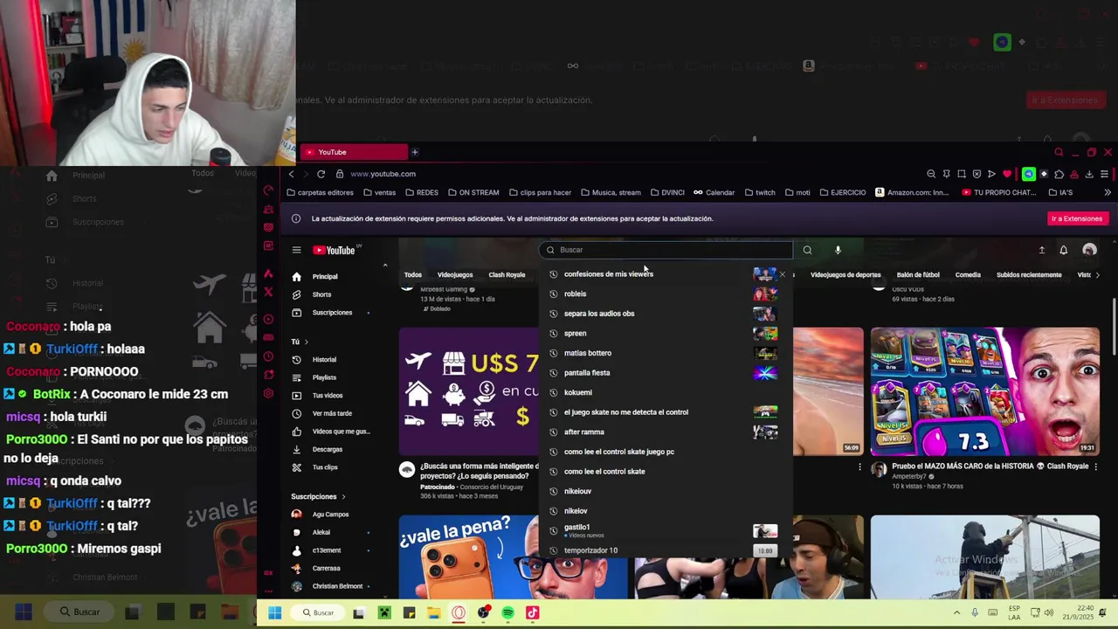Open browser zoom-out magnifier icon
The width and height of the screenshot is (1118, 629).
pos(931,174)
